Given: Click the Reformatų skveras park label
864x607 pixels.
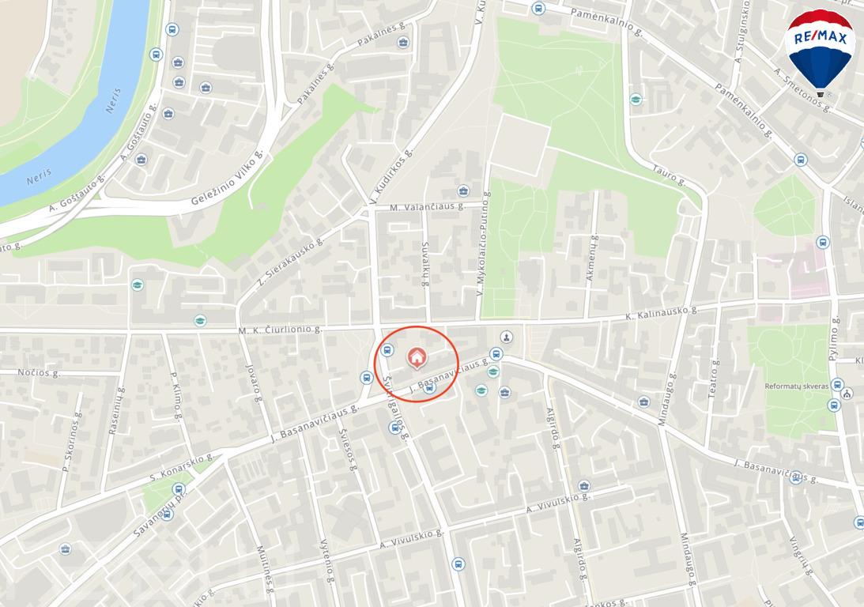Looking at the screenshot, I should pyautogui.click(x=796, y=386).
